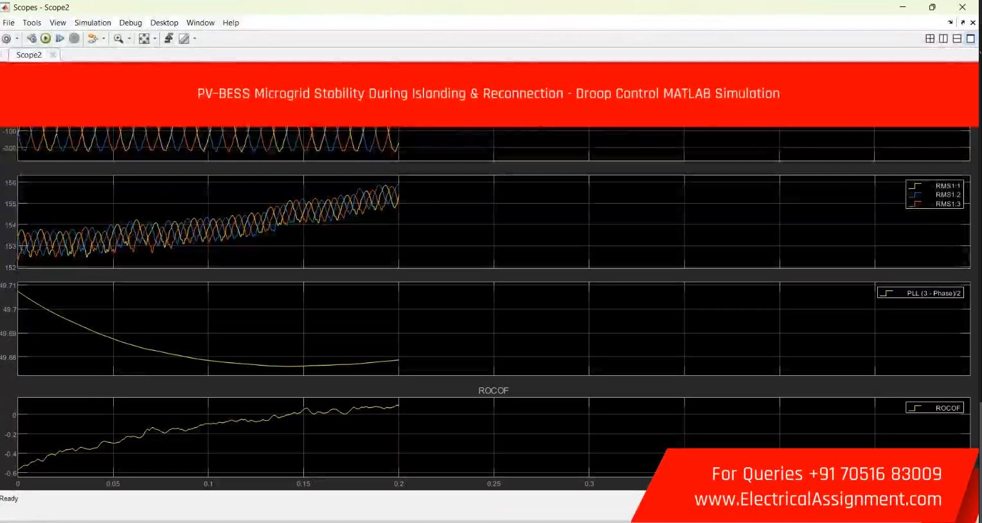
Task: Expand the zoom tool dropdown arrow
Action: point(129,39)
